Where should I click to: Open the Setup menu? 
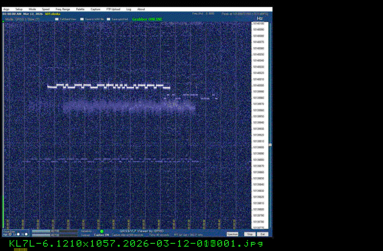tap(19, 9)
